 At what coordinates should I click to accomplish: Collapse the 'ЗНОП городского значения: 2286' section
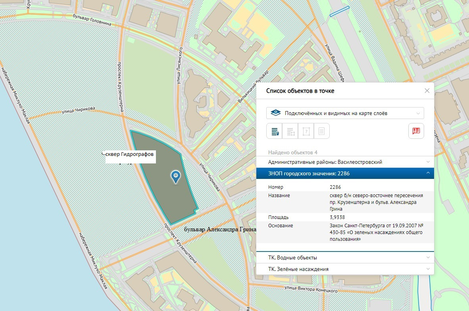(345, 173)
